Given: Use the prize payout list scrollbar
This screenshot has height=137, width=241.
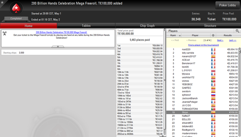Looking at the screenshot, I should [x=165, y=80].
